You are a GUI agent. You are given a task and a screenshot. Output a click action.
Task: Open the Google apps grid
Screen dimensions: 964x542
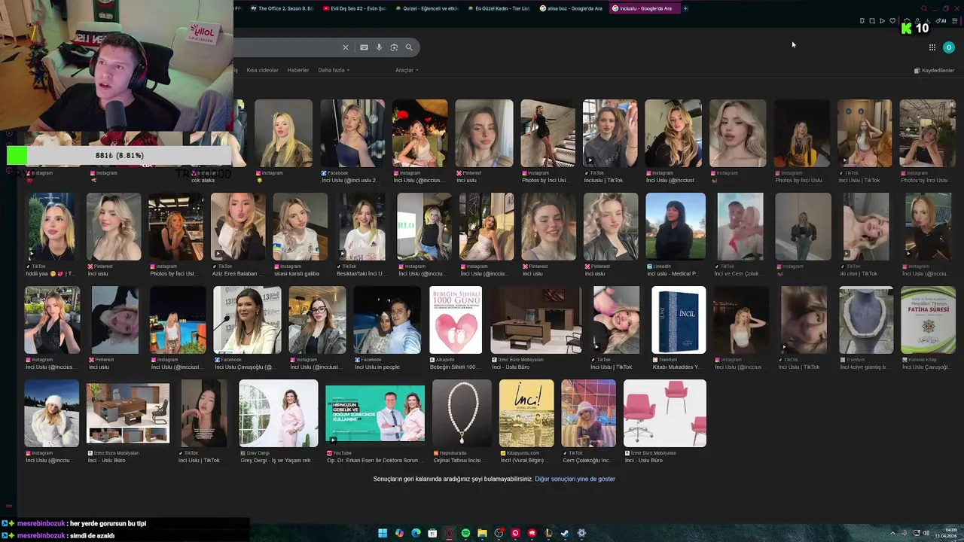932,47
